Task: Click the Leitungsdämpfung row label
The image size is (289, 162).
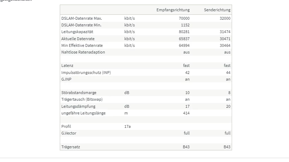Action: click(78, 106)
